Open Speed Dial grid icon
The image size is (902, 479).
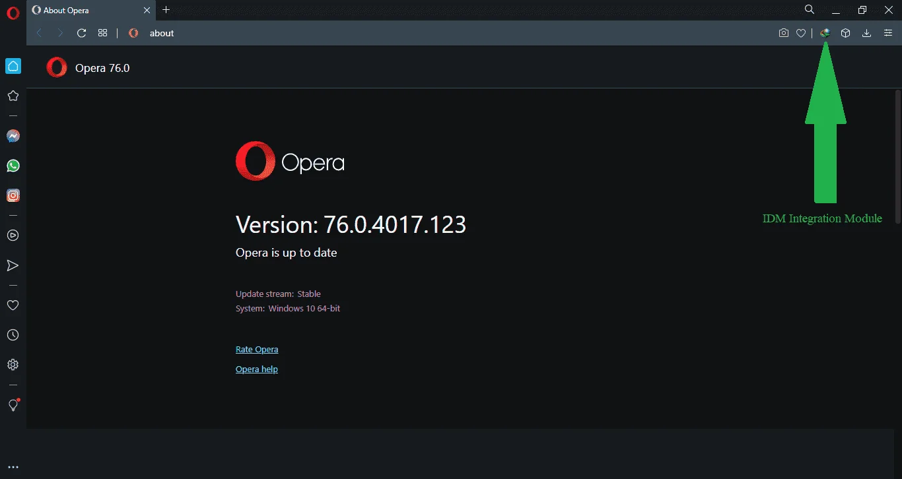click(102, 33)
